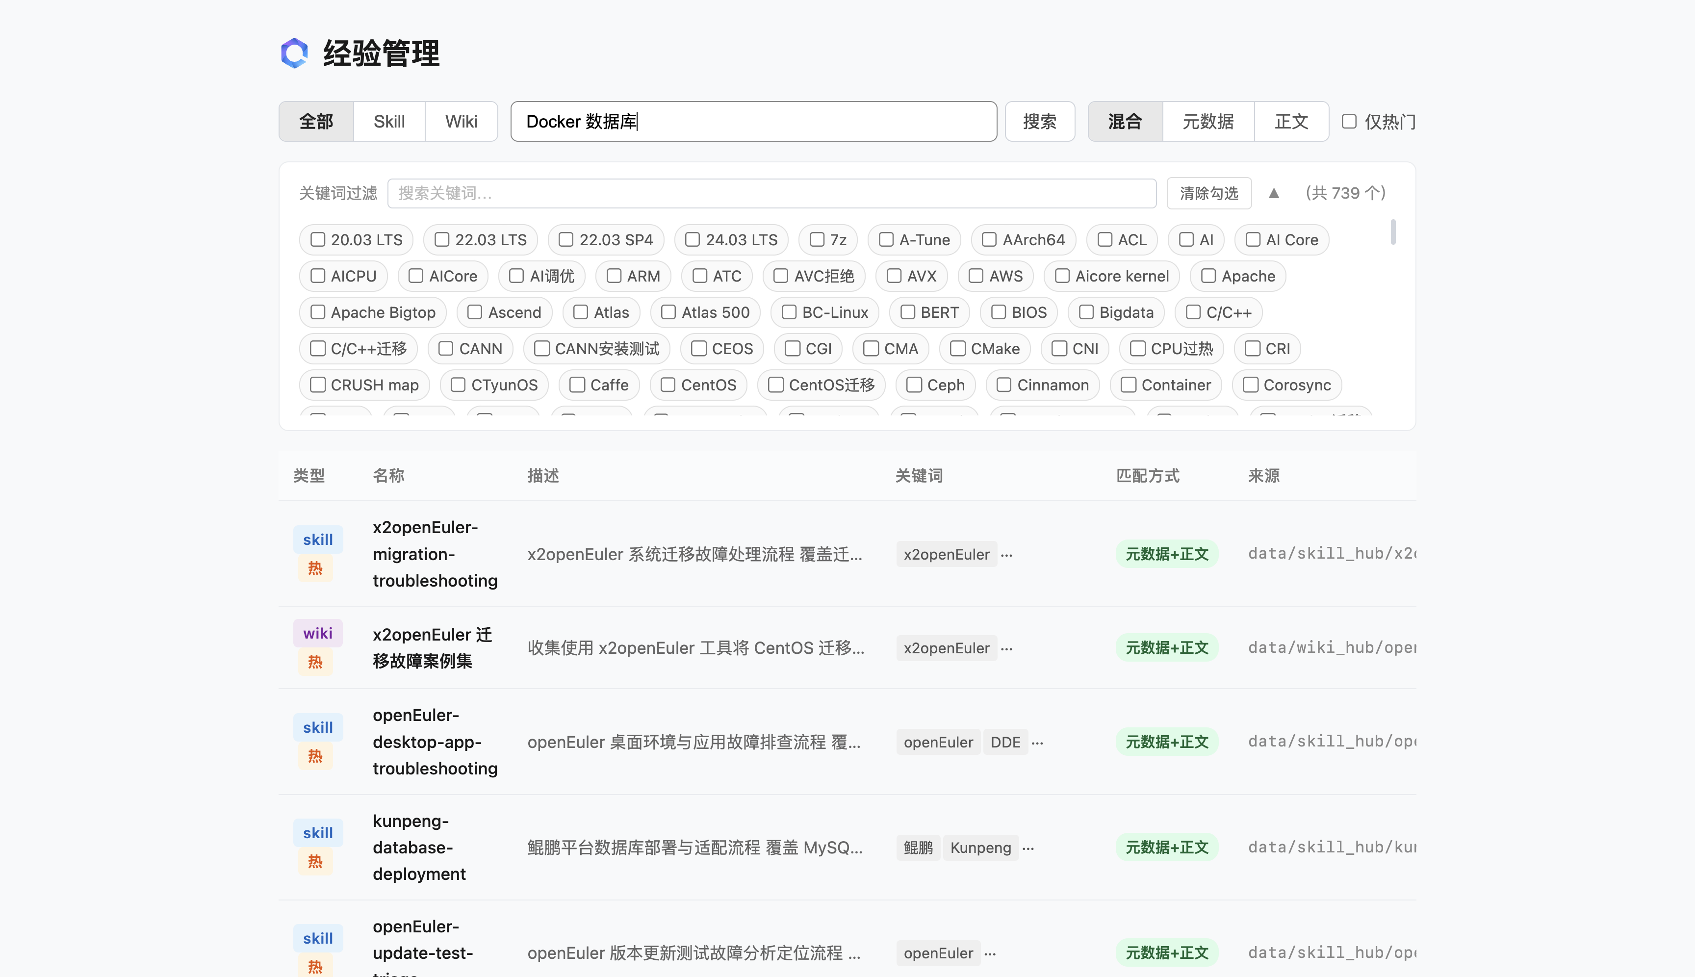
Task: Click the 热 badge of x2openEuler-migration-troubleshooting
Action: (315, 569)
